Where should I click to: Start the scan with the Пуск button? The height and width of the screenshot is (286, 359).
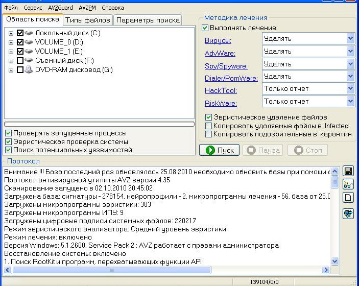[x=220, y=150]
